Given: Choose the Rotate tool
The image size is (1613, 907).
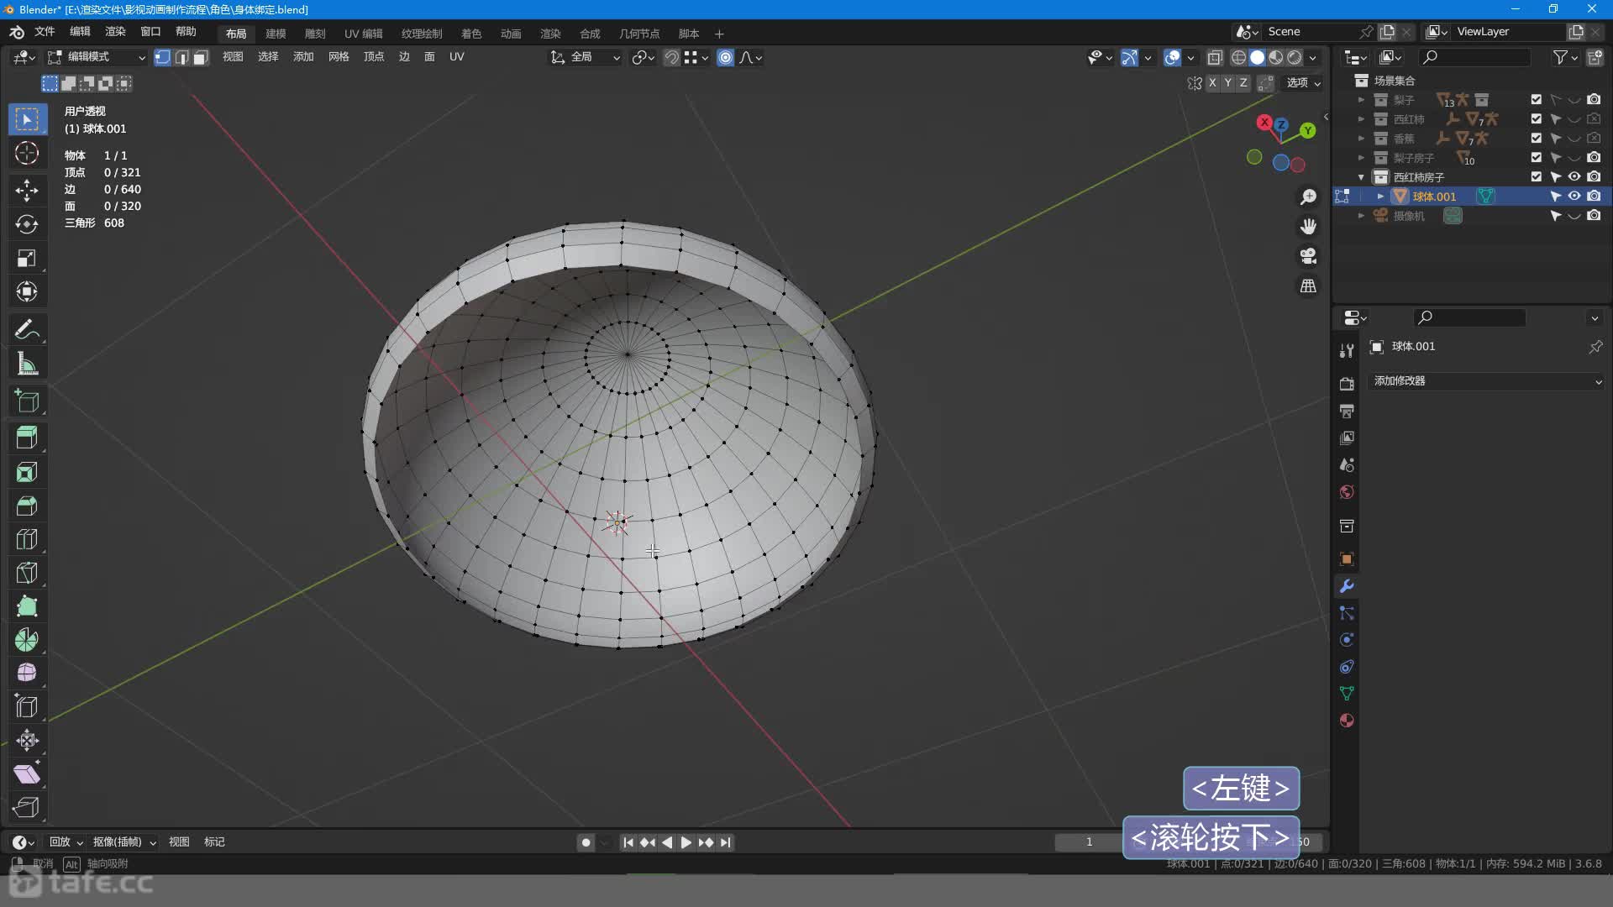Looking at the screenshot, I should click(27, 224).
